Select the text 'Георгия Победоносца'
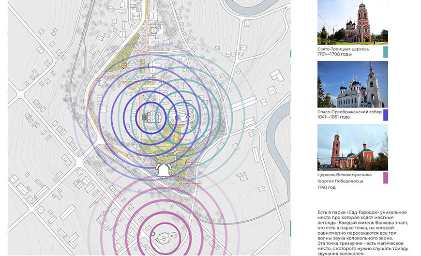Viewport: 421px width, 256px height. 340,181
